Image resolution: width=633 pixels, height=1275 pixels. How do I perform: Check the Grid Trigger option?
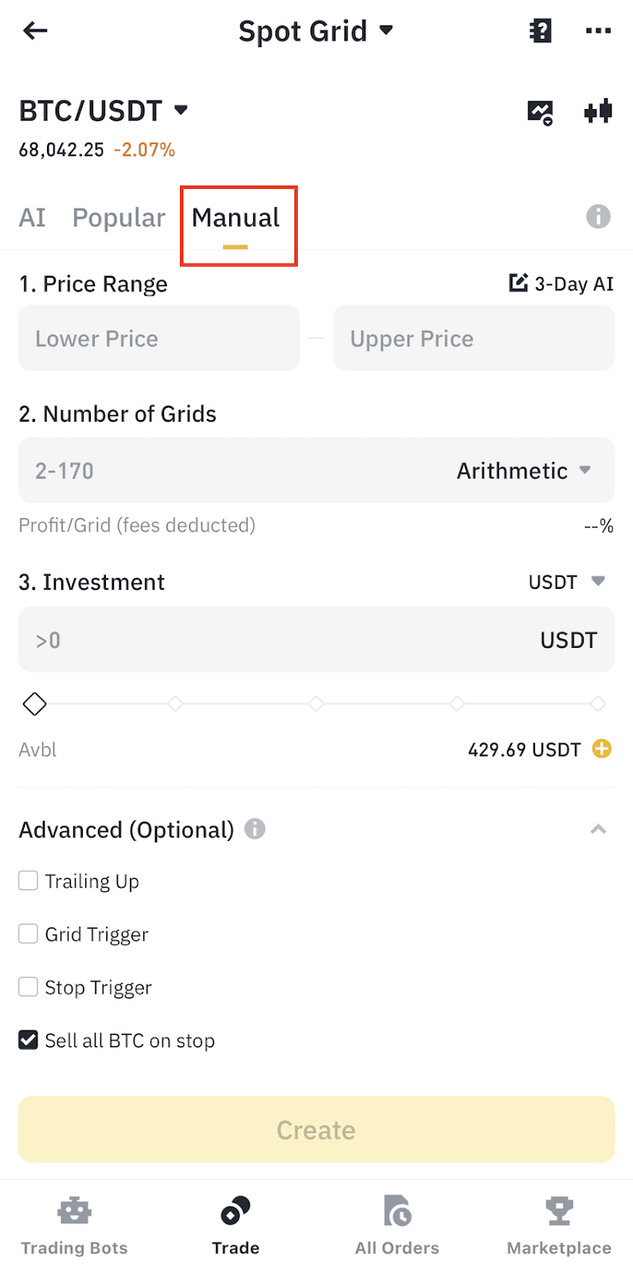29,934
